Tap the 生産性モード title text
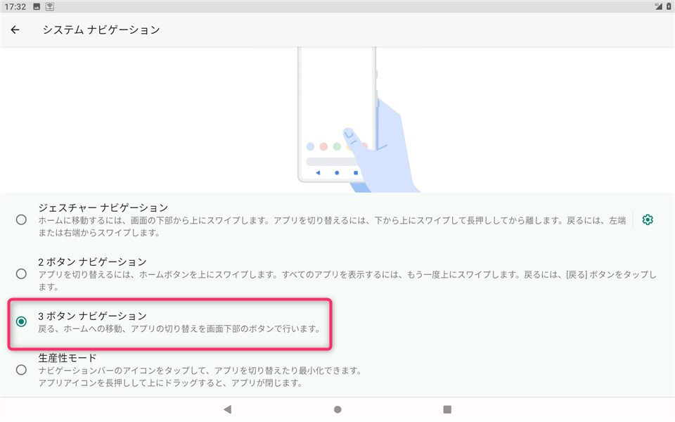 [67, 358]
